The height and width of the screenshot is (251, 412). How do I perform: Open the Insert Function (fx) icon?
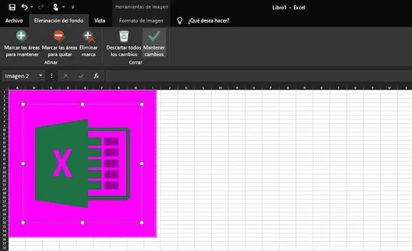pyautogui.click(x=96, y=76)
